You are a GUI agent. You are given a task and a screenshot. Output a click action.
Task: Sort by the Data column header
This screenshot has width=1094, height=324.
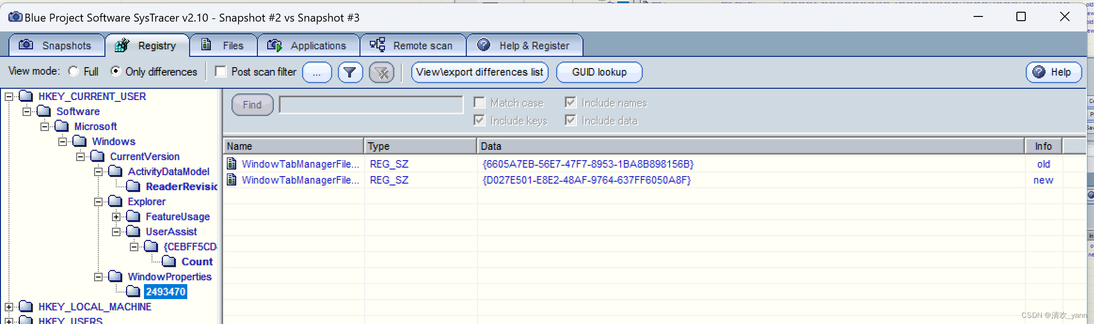pyautogui.click(x=751, y=146)
